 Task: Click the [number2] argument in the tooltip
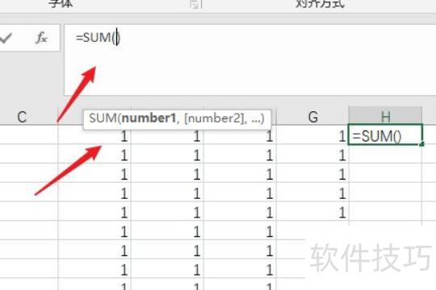coord(216,118)
